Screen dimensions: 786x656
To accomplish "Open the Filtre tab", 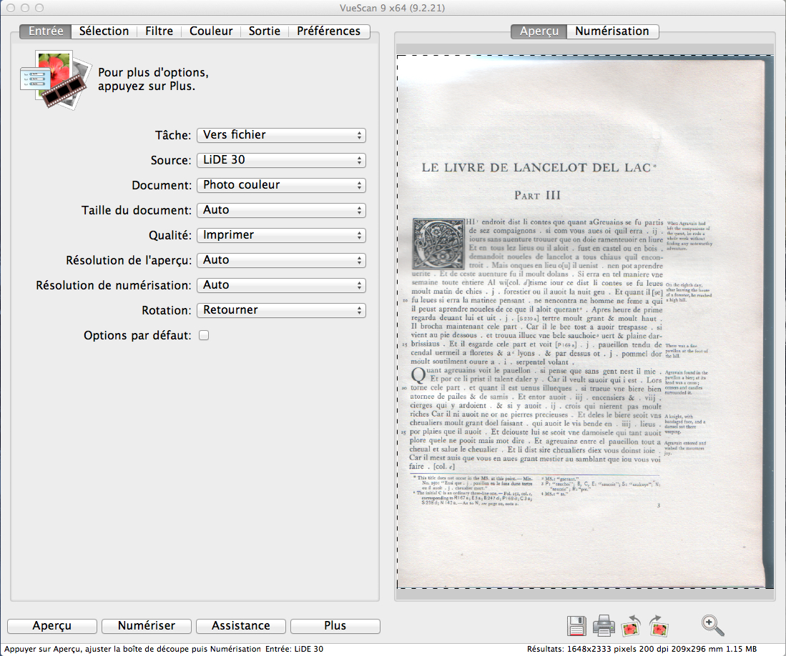I will click(159, 31).
